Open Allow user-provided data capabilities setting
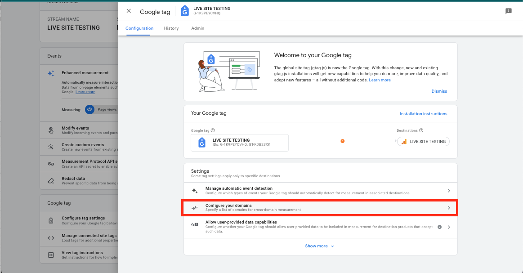This screenshot has width=523, height=273. point(321,227)
